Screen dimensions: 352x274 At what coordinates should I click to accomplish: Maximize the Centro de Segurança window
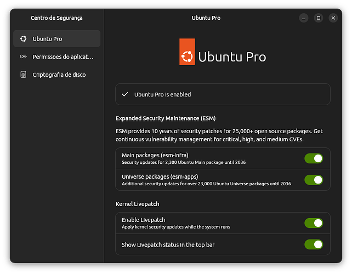click(319, 18)
